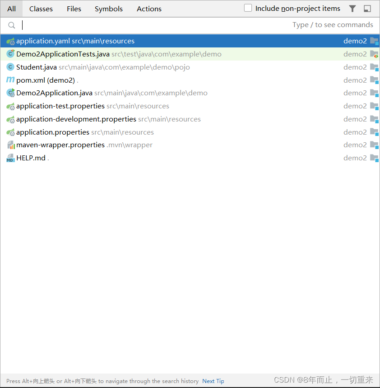Open Demo2Application.java result
The width and height of the screenshot is (380, 388).
190,93
